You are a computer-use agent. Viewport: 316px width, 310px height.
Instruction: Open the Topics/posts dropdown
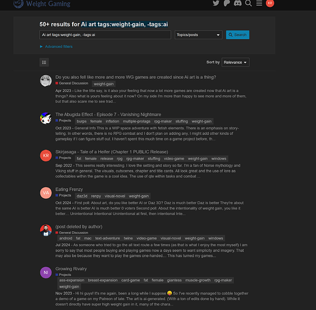click(198, 35)
